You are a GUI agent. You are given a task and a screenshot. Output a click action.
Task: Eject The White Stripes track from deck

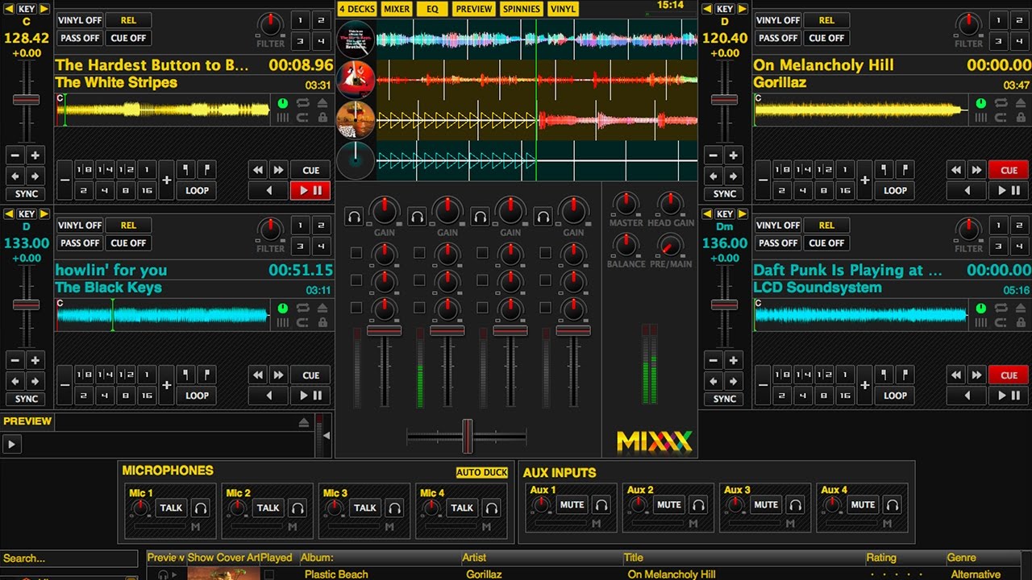click(x=322, y=103)
